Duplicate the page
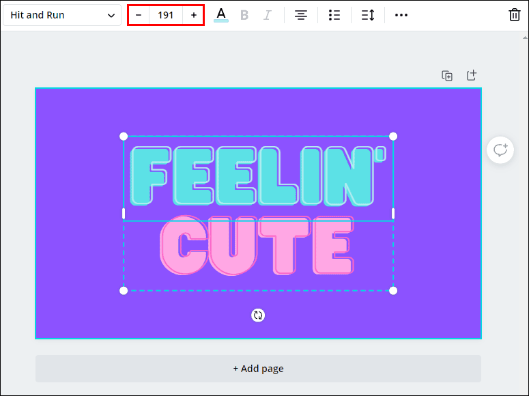 pyautogui.click(x=447, y=76)
